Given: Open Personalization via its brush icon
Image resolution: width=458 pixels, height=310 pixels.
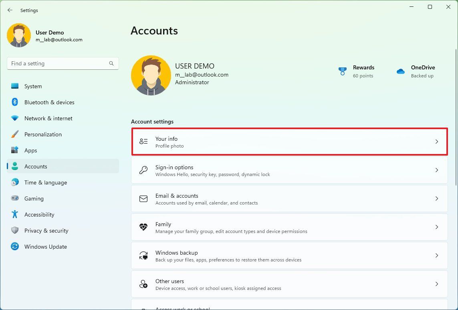Looking at the screenshot, I should (x=15, y=134).
